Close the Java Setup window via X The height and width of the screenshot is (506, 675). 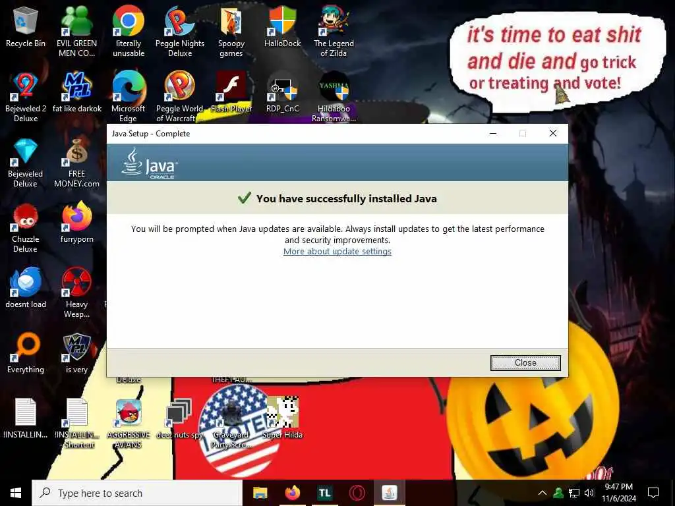[x=553, y=133]
